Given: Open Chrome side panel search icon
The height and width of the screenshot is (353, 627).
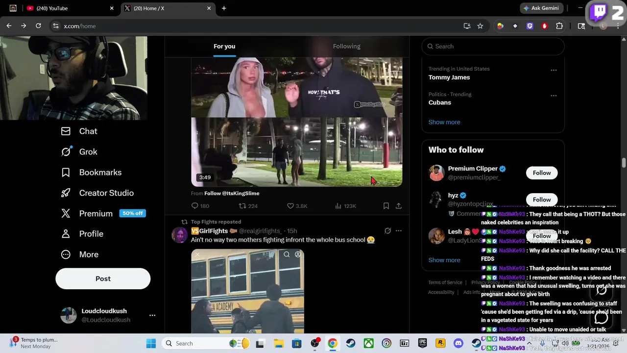Looking at the screenshot, I should coord(581,26).
